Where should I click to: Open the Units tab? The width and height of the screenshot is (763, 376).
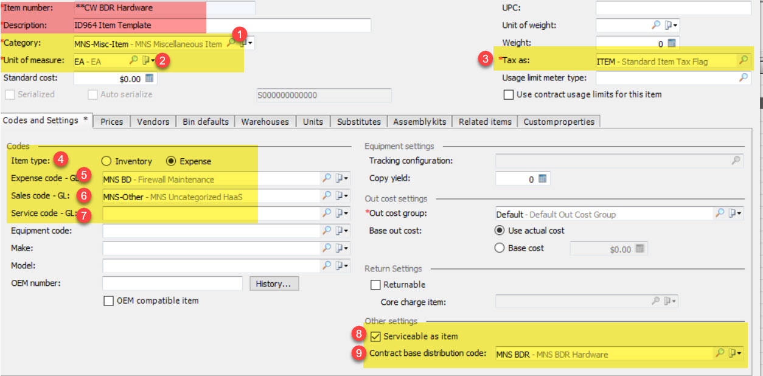[x=313, y=122]
